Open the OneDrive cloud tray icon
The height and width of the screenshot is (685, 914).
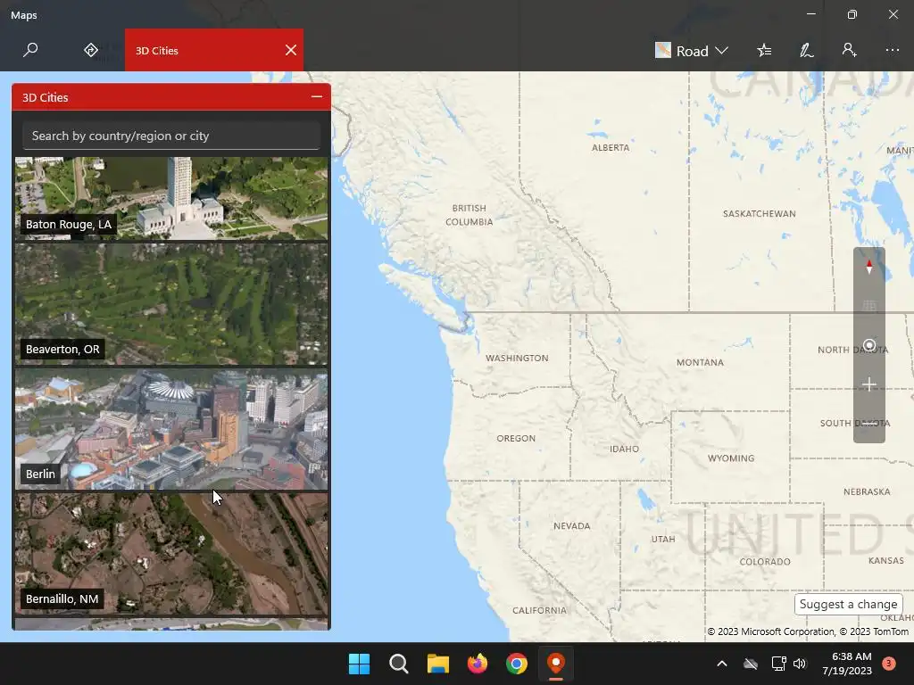click(751, 664)
